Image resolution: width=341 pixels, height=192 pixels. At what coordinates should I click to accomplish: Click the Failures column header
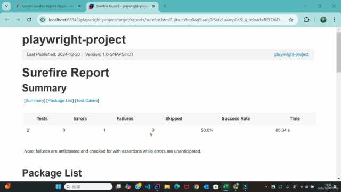125,118
